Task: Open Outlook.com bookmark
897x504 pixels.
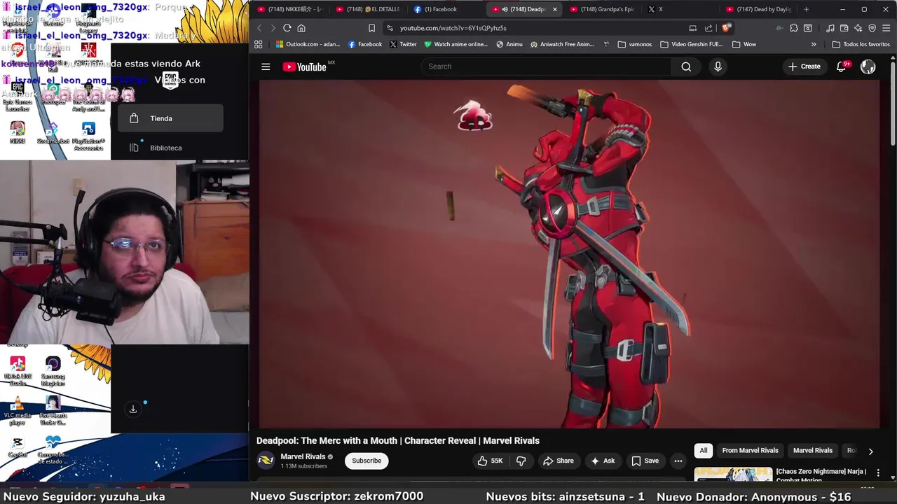Action: click(x=308, y=44)
